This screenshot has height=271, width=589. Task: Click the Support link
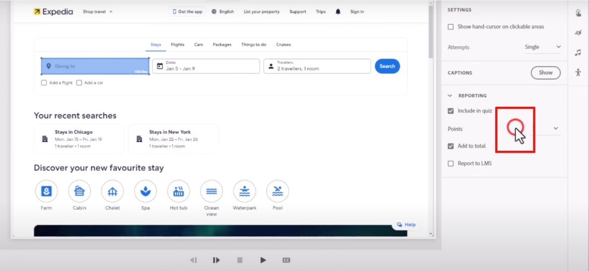pyautogui.click(x=298, y=11)
